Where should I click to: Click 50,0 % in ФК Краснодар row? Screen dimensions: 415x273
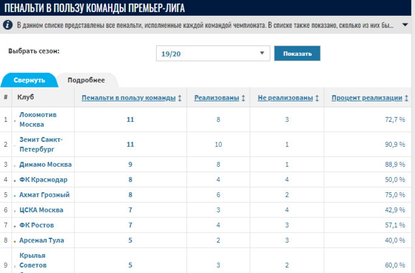395,180
